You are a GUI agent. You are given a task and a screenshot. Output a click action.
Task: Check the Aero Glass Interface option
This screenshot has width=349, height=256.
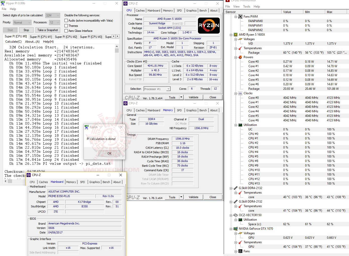coord(66,31)
